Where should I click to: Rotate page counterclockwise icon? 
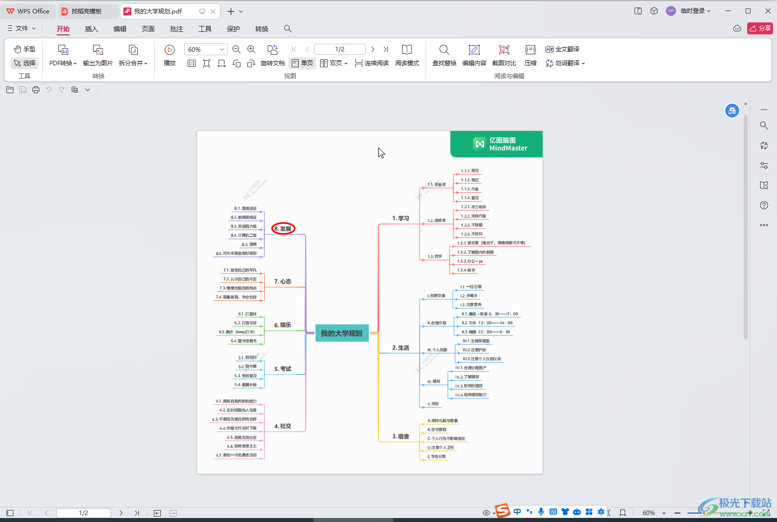[x=236, y=63]
